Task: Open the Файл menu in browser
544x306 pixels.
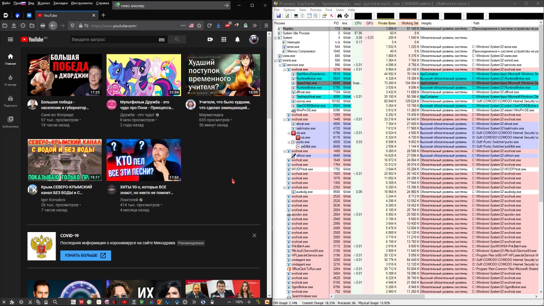Action: pos(6,3)
